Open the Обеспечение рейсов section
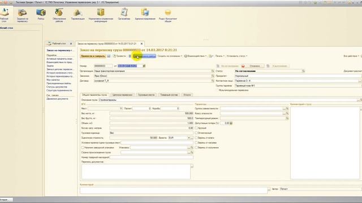 [x=59, y=15]
